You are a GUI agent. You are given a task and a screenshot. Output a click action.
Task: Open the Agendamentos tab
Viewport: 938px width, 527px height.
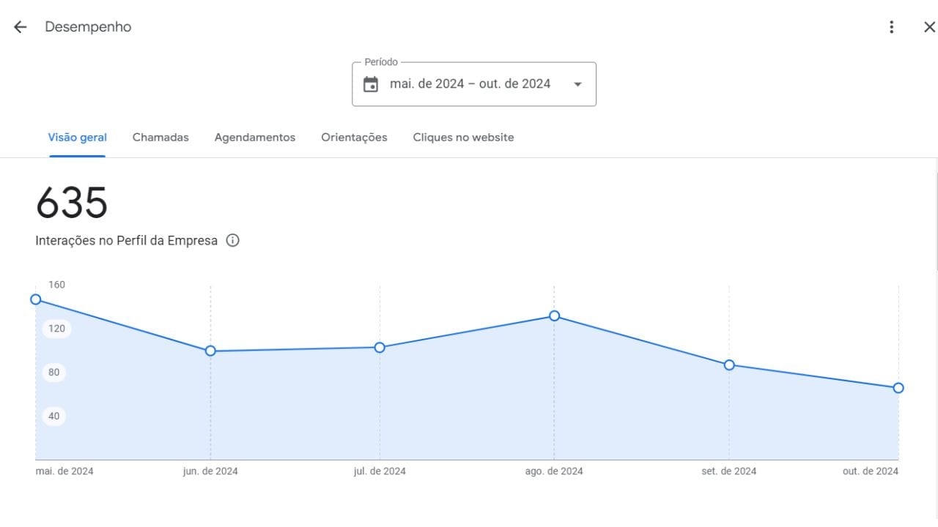pos(255,137)
